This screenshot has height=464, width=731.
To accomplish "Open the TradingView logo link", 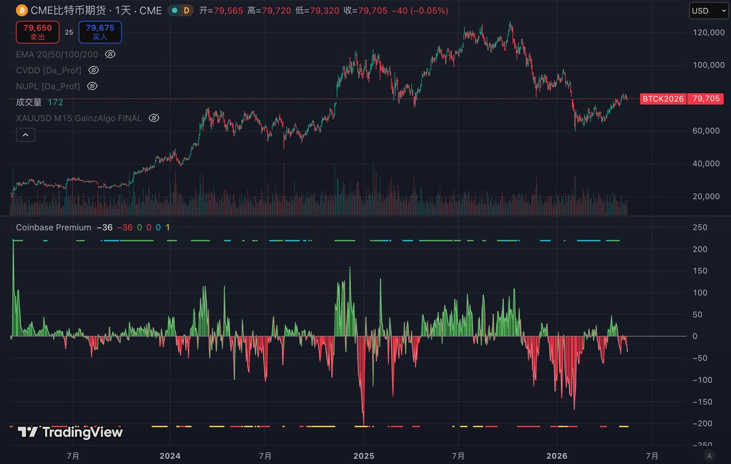I will coord(70,432).
